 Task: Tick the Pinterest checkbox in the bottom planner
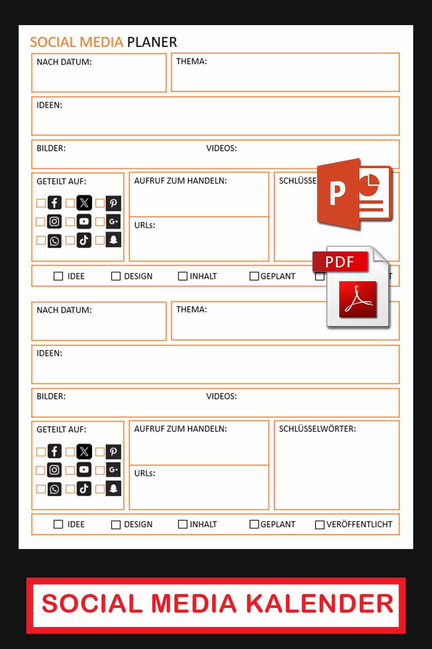[100, 451]
